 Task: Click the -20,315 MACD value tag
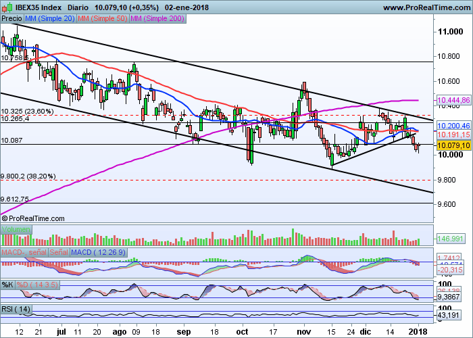(450, 270)
